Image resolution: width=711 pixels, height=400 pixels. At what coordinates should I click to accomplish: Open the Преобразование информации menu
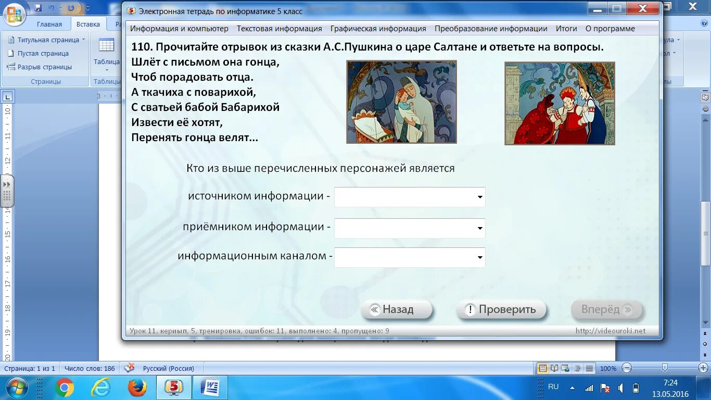491,29
